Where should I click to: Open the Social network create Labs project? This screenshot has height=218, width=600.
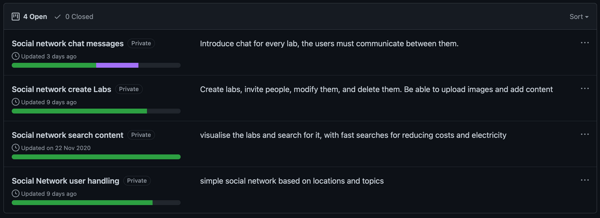pyautogui.click(x=61, y=89)
